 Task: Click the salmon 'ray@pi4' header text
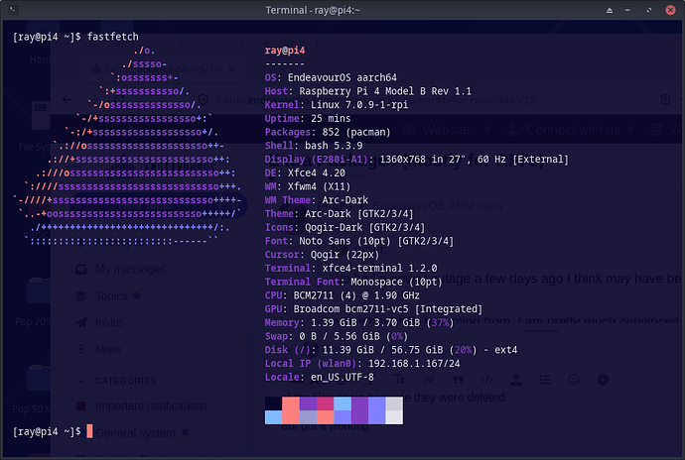[x=285, y=51]
